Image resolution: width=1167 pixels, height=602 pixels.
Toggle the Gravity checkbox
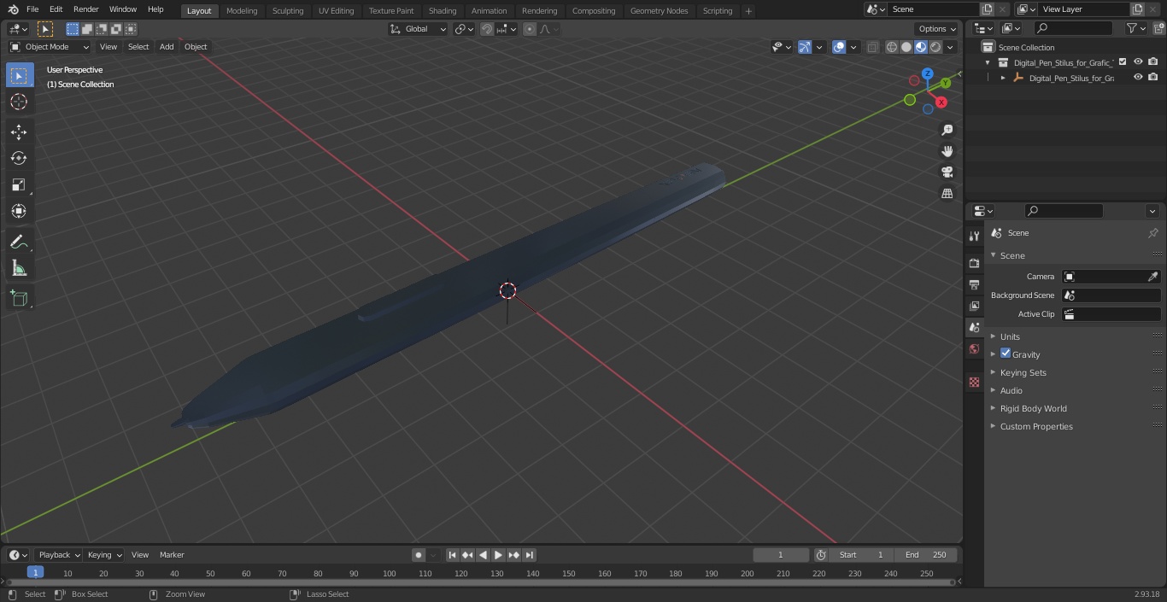1006,354
